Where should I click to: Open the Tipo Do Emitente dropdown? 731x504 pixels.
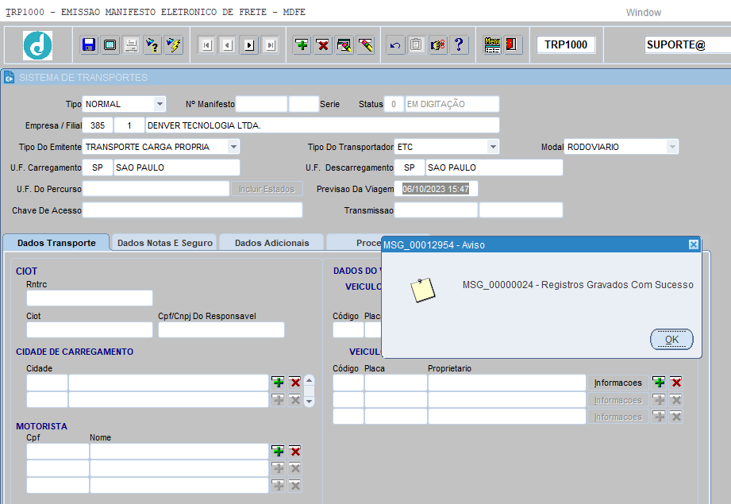click(x=233, y=147)
